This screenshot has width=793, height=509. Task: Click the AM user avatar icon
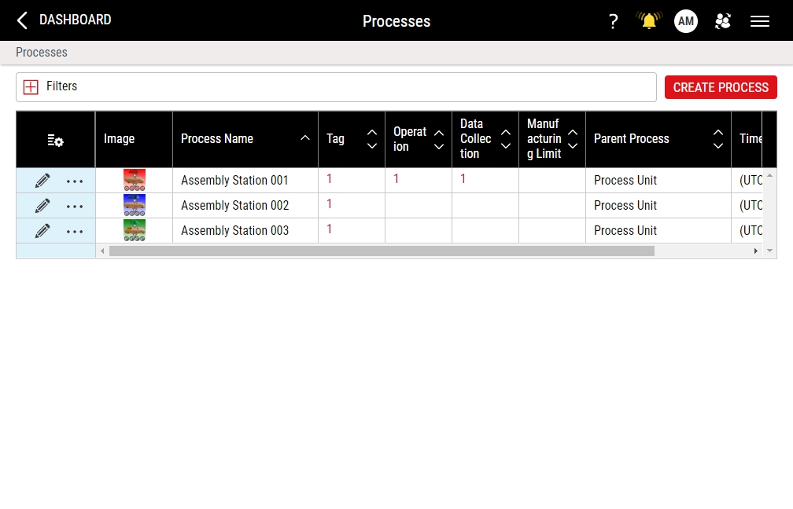(x=685, y=21)
